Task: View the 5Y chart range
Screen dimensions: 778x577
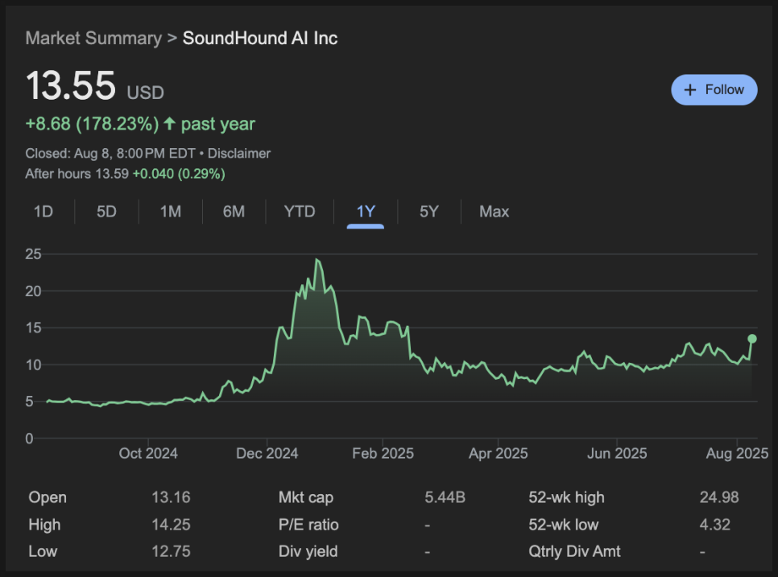Action: [429, 212]
